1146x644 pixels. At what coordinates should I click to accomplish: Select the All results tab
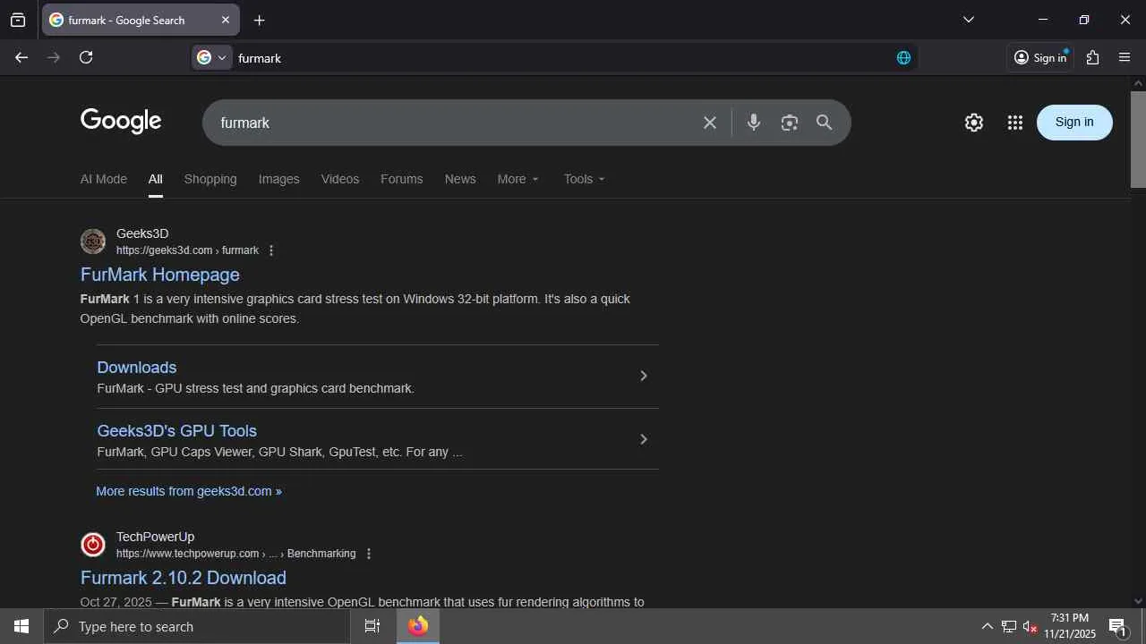click(156, 179)
